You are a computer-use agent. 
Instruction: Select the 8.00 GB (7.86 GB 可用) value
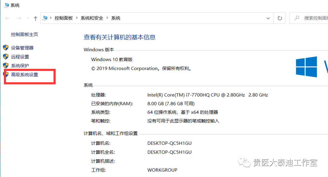tap(171, 103)
